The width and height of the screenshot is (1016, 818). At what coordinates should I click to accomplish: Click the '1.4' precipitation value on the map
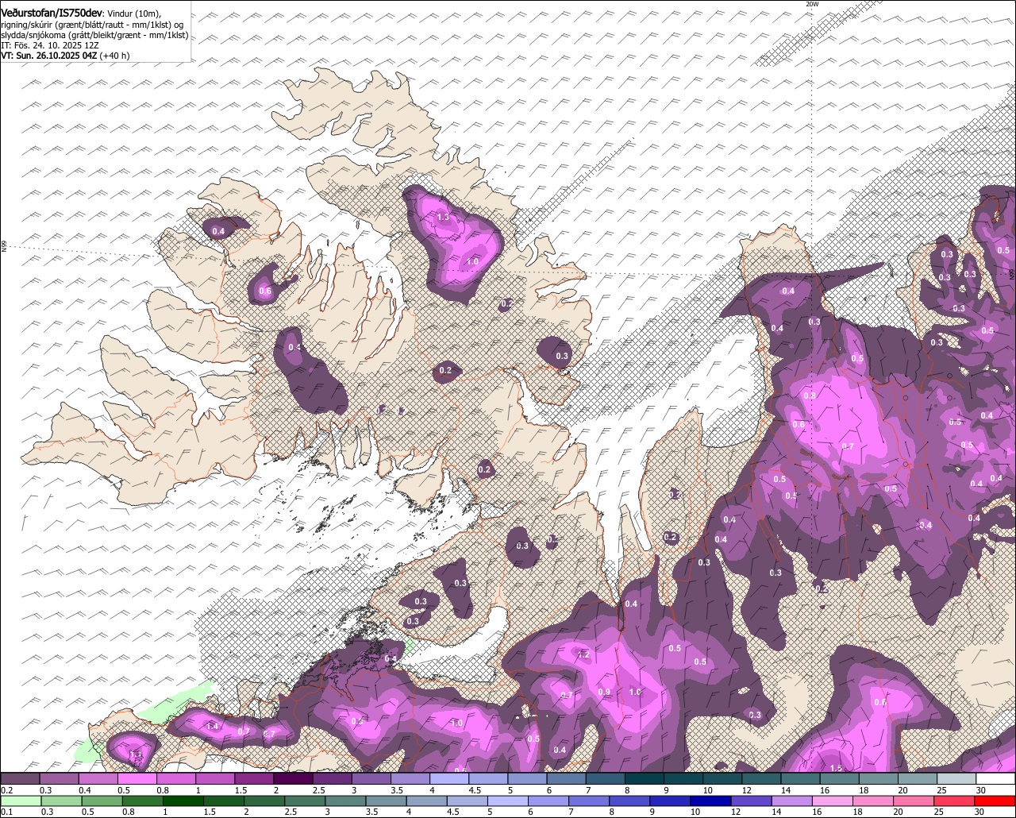[x=212, y=727]
